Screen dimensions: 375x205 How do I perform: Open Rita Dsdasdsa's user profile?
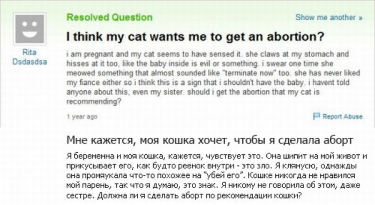pos(29,57)
